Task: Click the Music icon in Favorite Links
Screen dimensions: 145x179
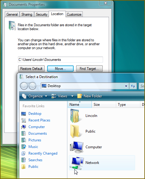Action: (x=24, y=147)
